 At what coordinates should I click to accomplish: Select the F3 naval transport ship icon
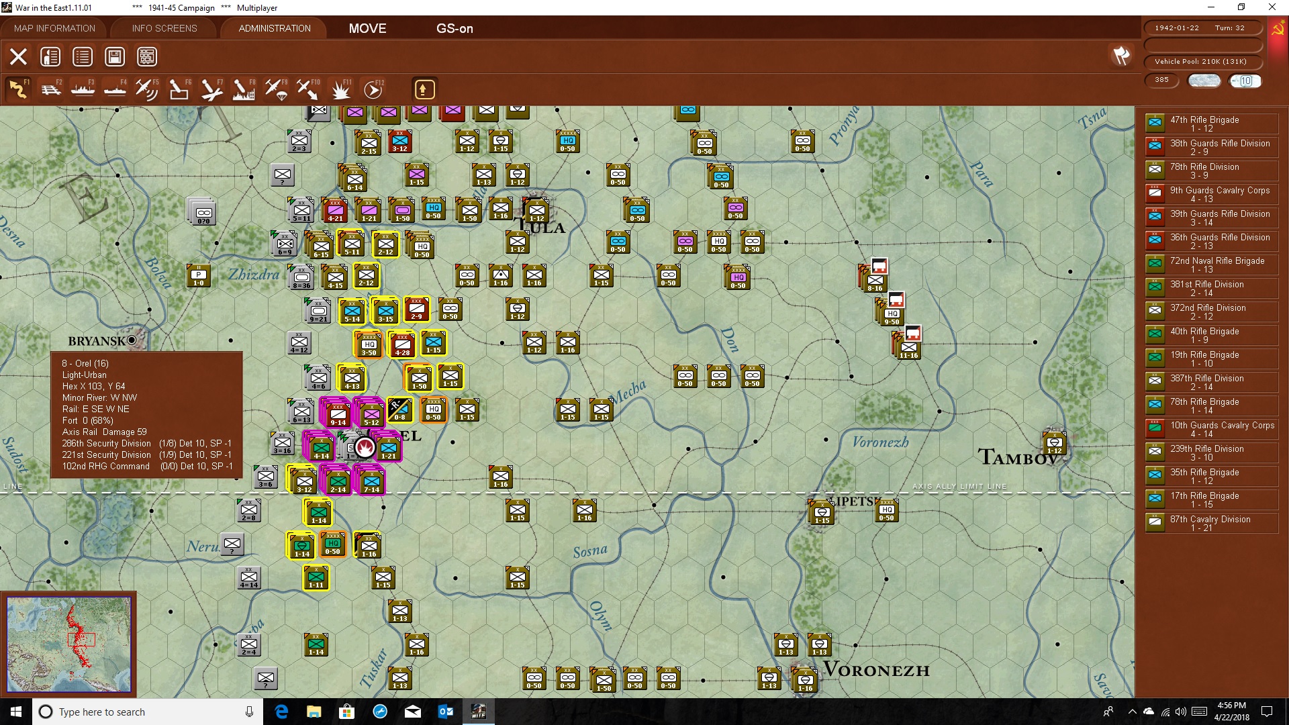(83, 89)
